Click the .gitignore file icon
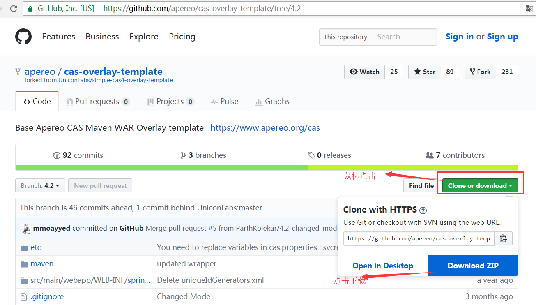The height and width of the screenshot is (305, 536). 24,297
